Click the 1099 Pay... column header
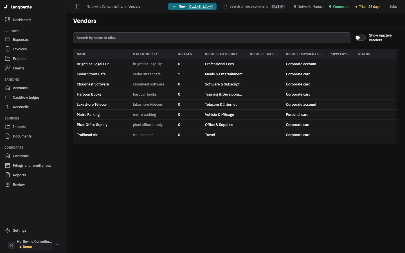 point(339,54)
